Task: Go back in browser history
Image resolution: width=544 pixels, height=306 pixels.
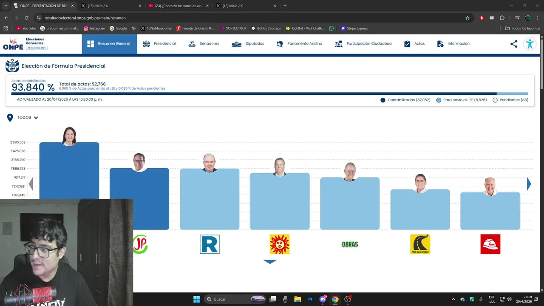Action: tap(6, 18)
